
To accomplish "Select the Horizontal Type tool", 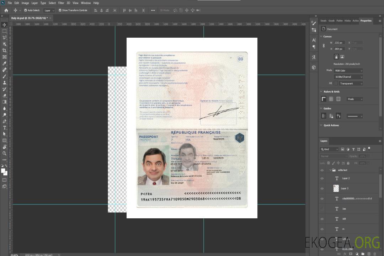I will click(4, 128).
